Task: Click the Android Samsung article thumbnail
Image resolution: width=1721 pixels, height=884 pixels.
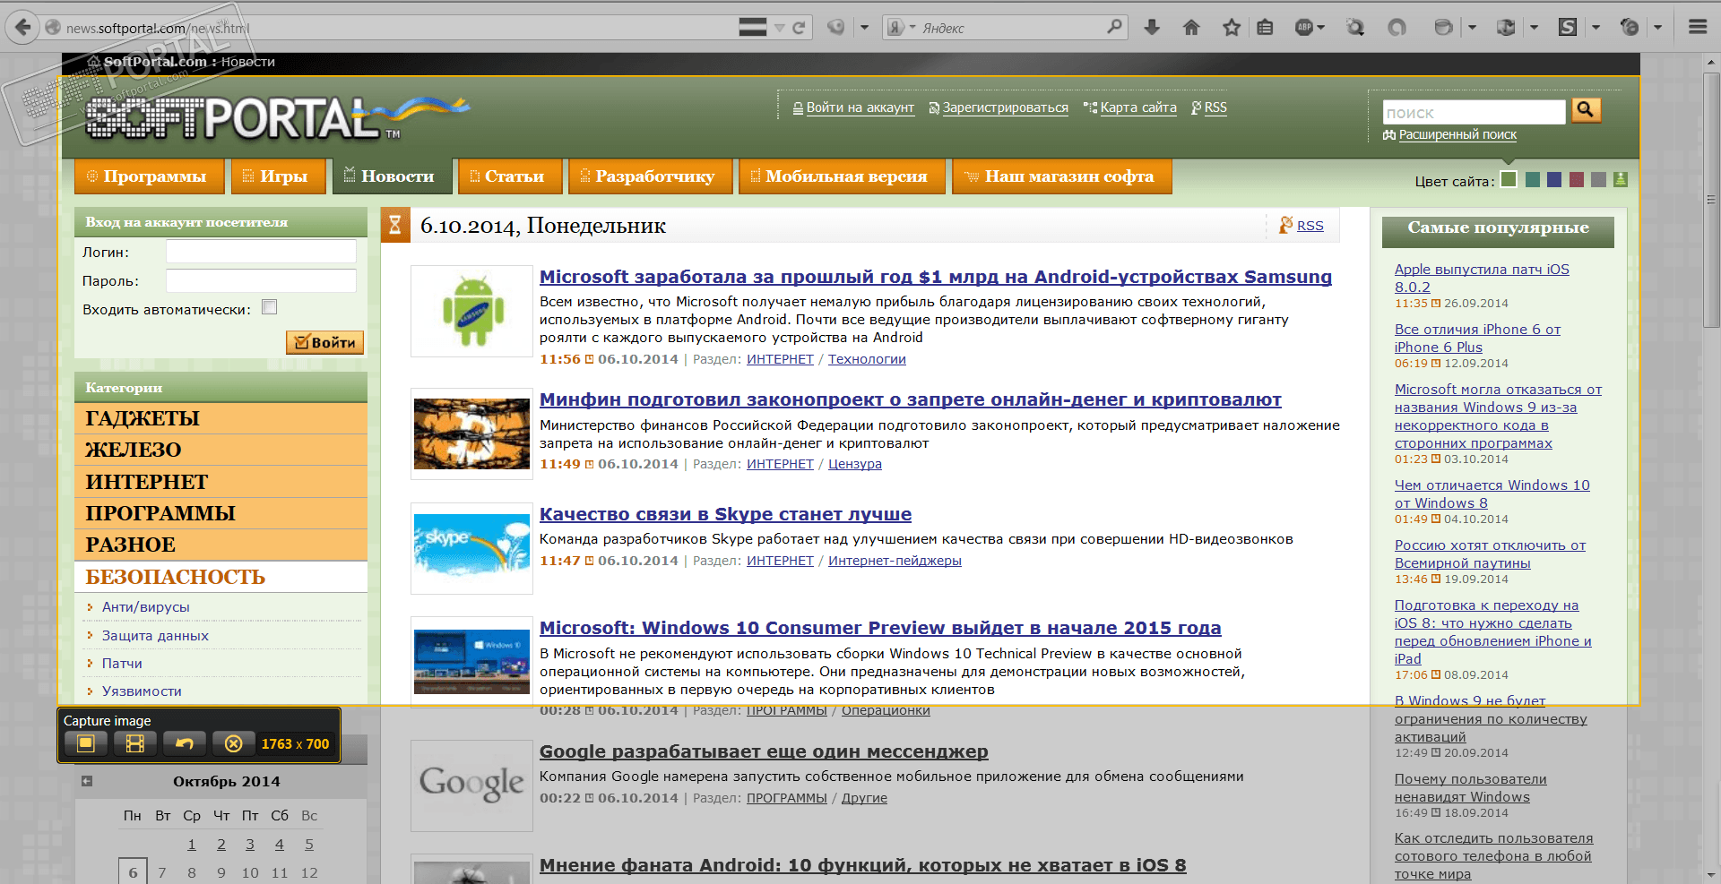Action: 472,312
